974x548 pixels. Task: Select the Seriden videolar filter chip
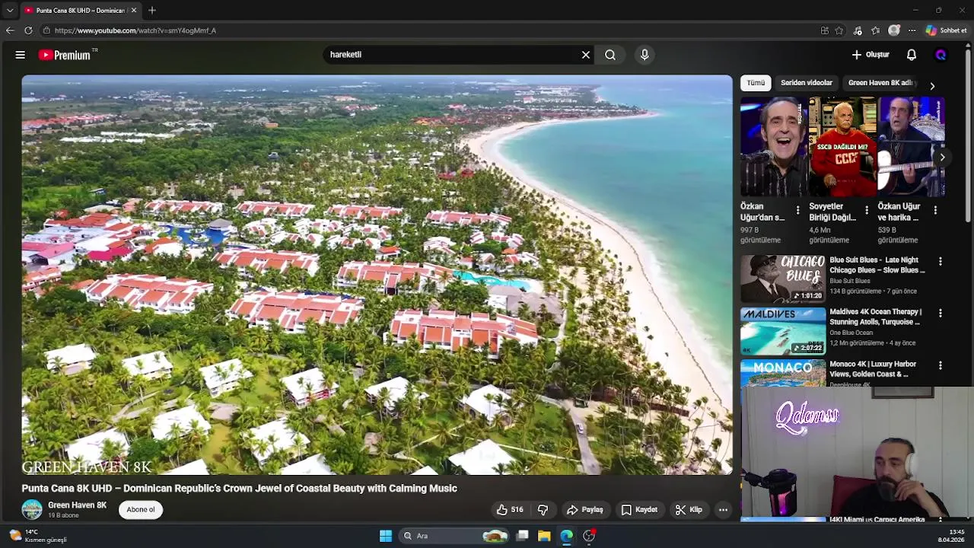pyautogui.click(x=807, y=83)
